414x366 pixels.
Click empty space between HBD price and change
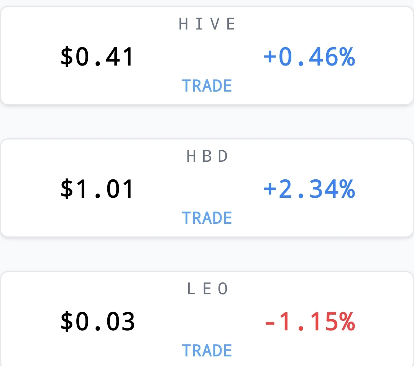point(198,189)
